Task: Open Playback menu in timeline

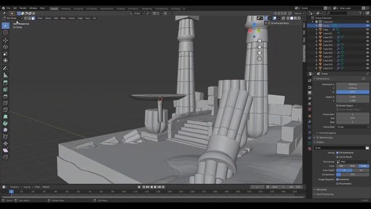Action: tap(14, 187)
